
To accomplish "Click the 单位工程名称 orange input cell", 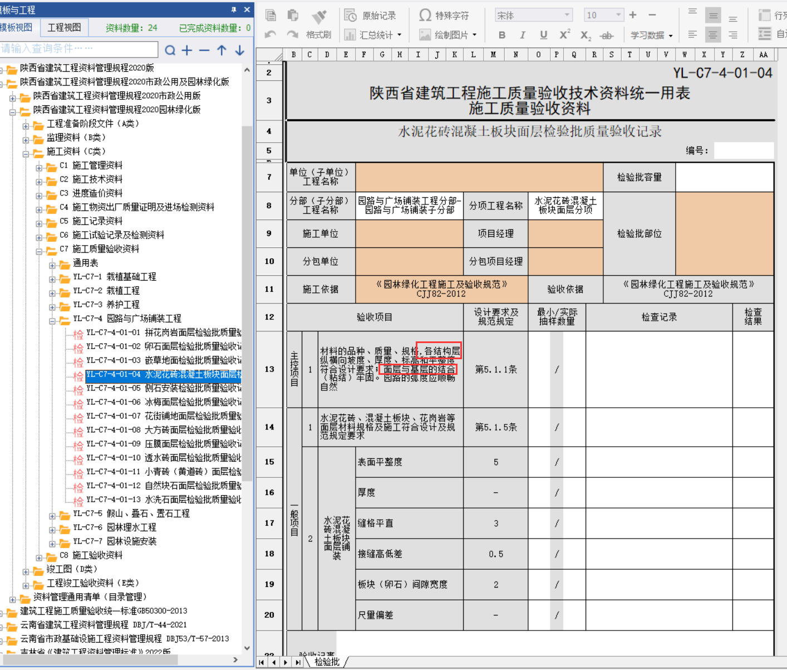I will pos(479,177).
